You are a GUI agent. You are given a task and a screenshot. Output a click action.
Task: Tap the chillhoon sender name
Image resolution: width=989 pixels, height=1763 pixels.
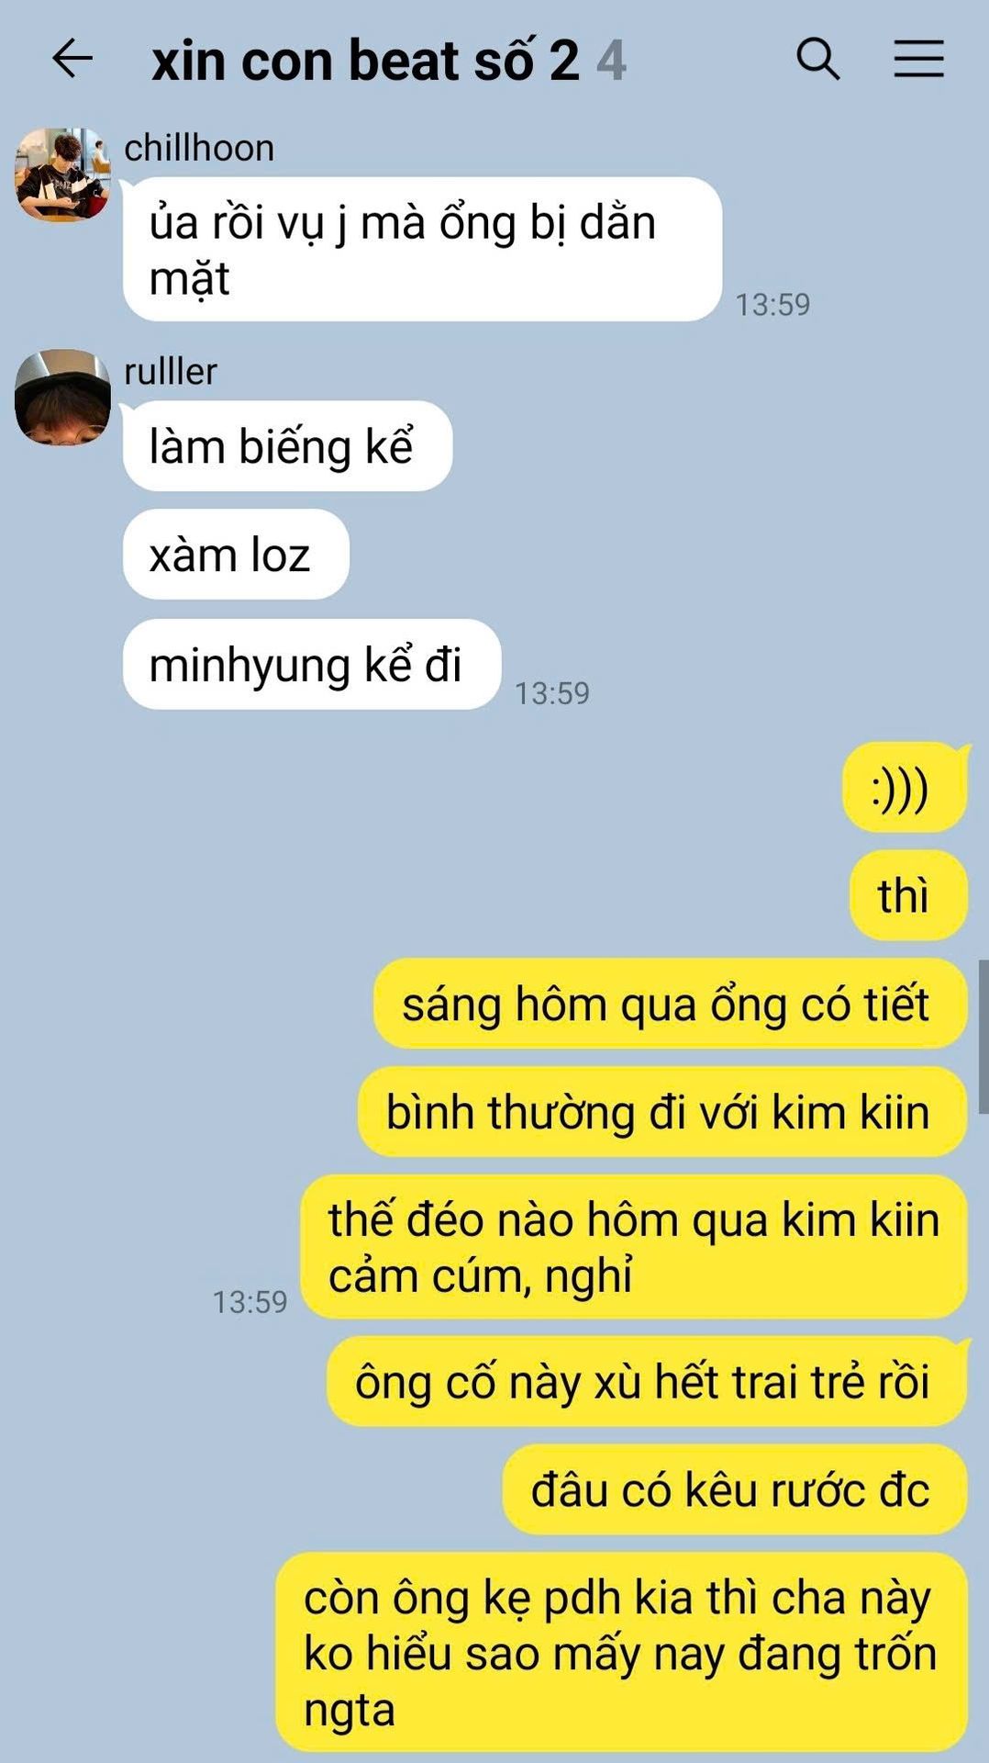click(x=199, y=148)
